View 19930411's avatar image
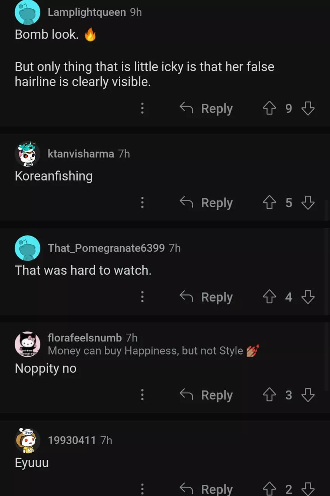 pyautogui.click(x=27, y=441)
